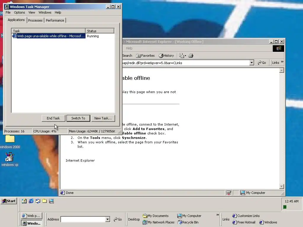
Task: Click the Edit page icon in IE toolbar
Action: tap(181, 56)
